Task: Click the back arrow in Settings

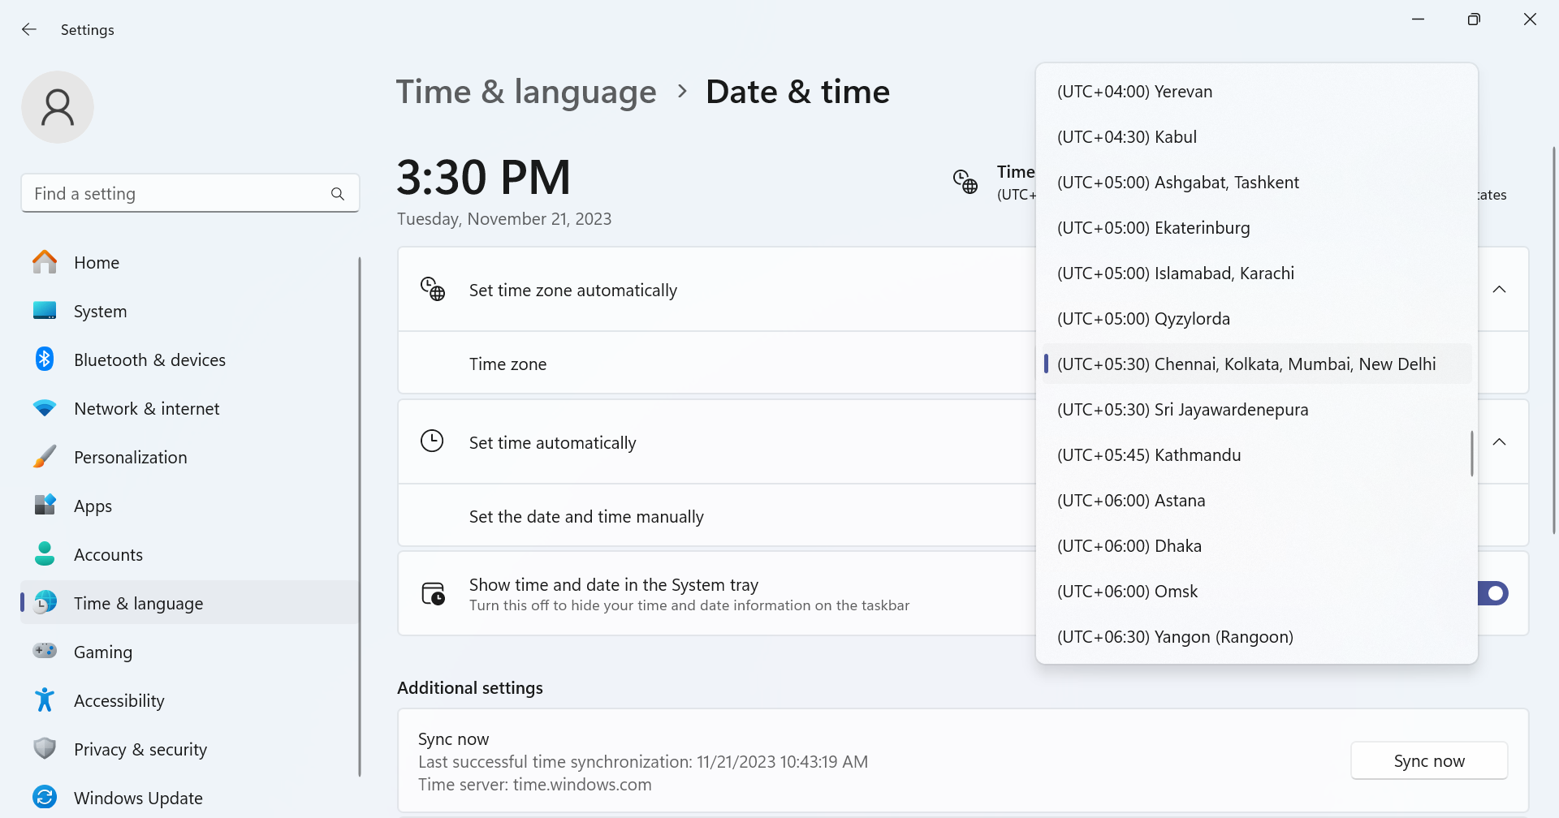Action: [29, 30]
